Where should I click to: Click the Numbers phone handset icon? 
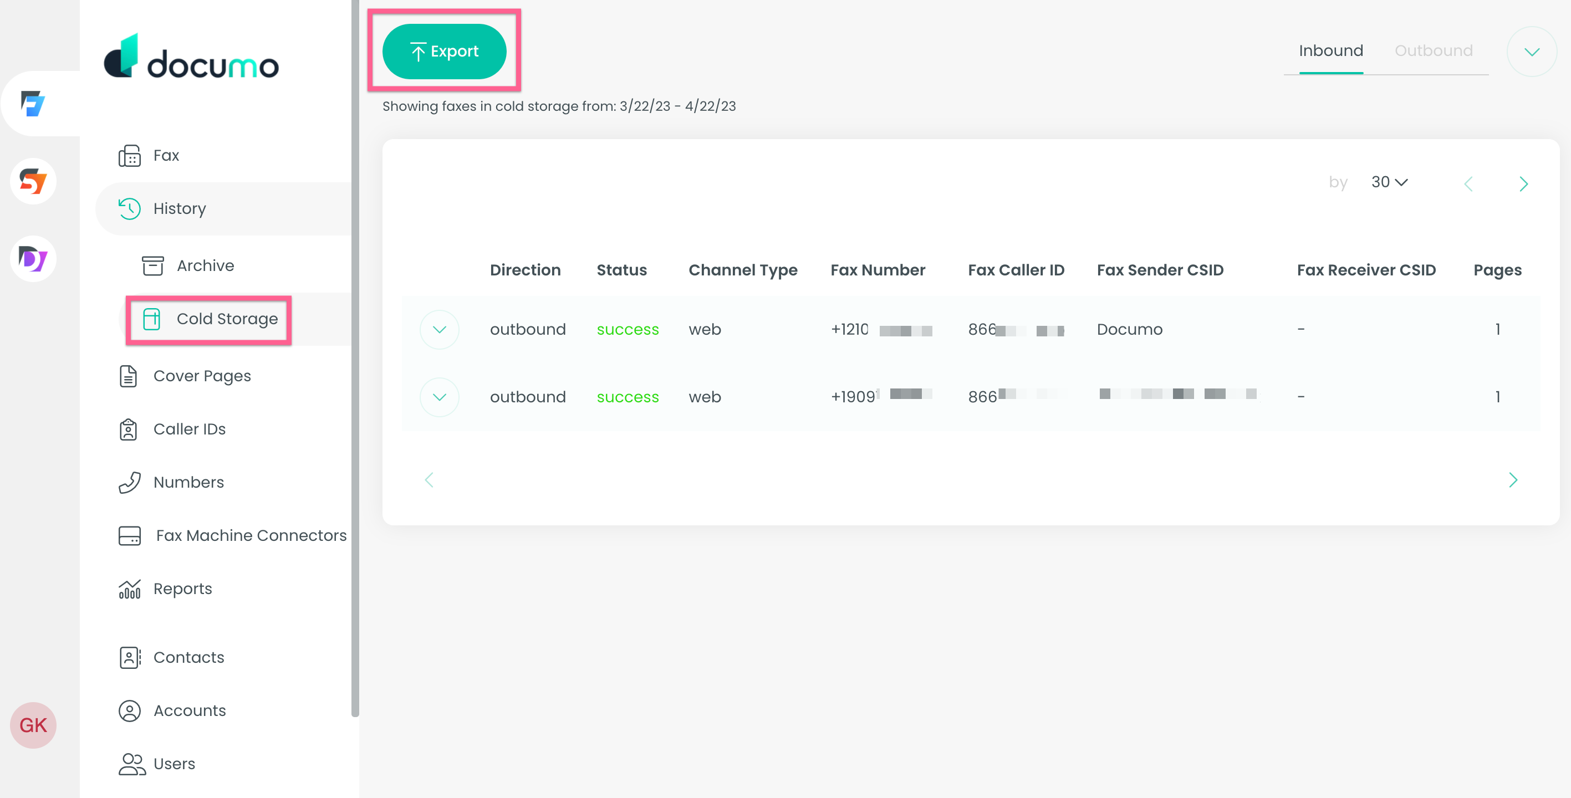click(x=129, y=482)
